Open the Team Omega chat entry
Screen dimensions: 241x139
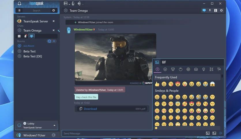(32, 30)
